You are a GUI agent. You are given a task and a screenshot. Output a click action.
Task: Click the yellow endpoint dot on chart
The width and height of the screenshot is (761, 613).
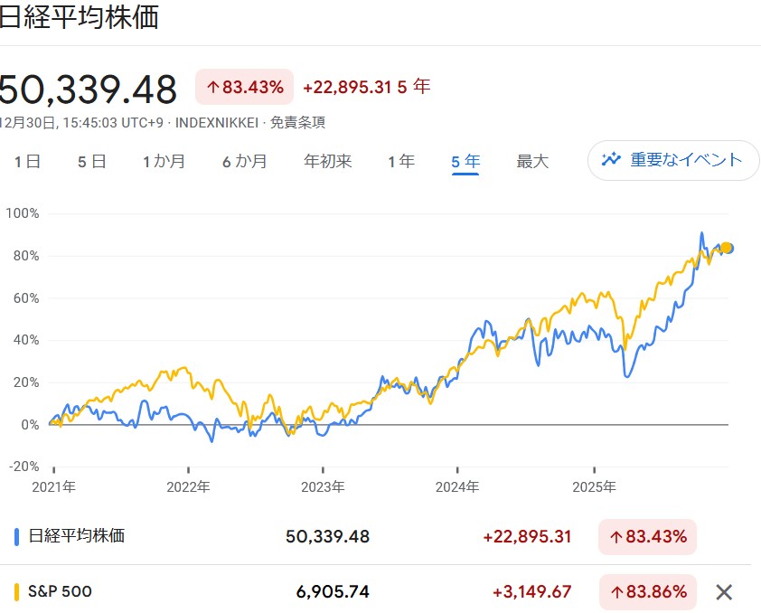[727, 248]
